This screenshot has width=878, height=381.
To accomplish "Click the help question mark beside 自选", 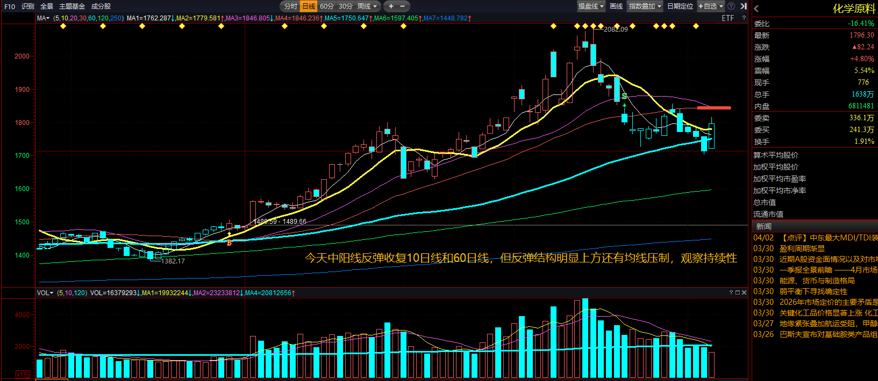I will (x=731, y=6).
